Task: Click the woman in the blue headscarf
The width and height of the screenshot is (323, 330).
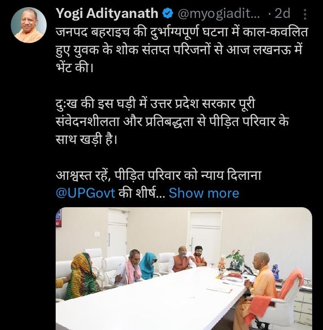Action: (x=148, y=266)
